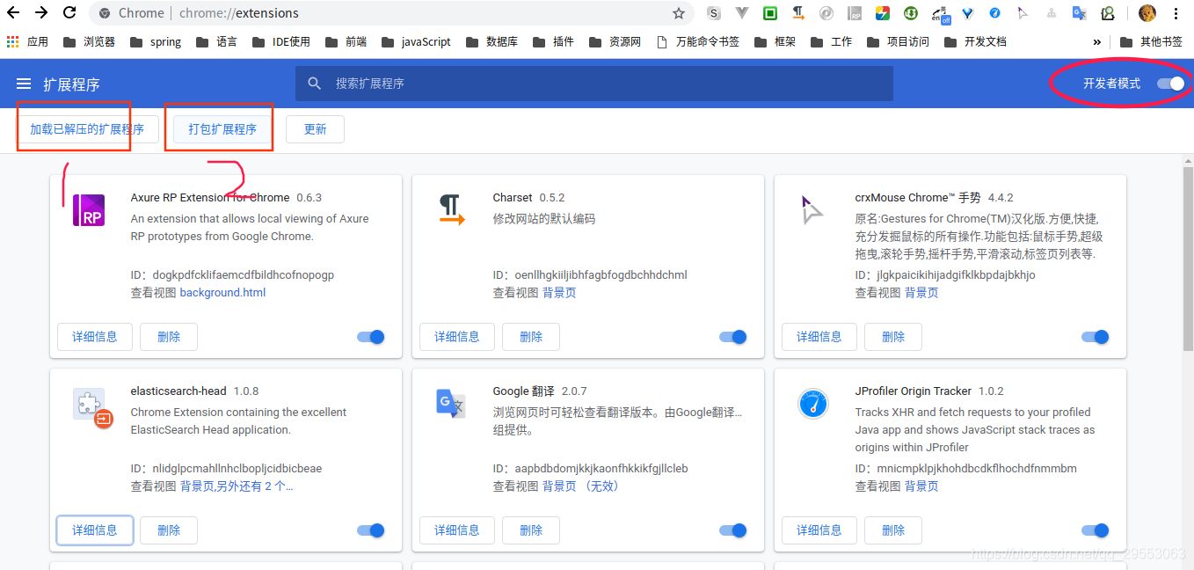Open the 前端 bookmark folder
Screen dimensions: 1194x570
(346, 41)
